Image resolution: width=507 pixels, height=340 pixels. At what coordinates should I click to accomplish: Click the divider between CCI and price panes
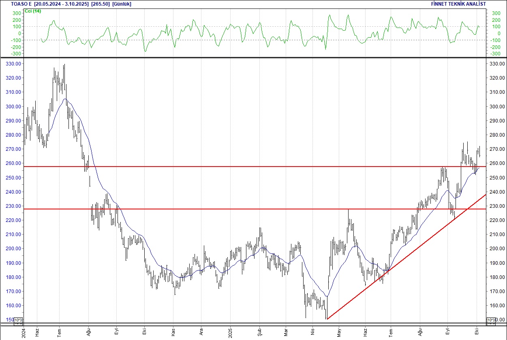[253, 58]
